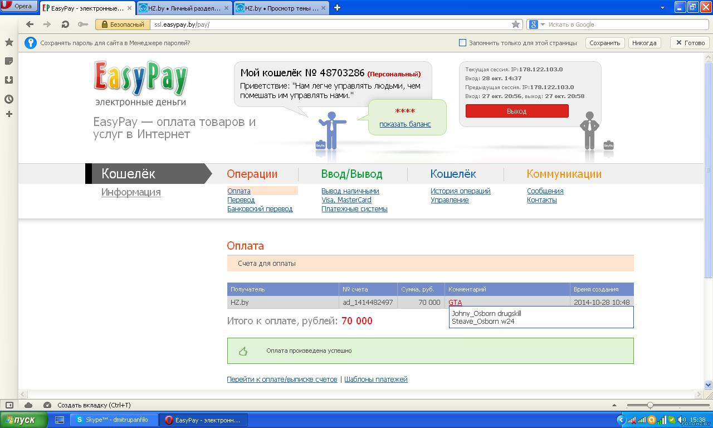
Task: Go back with the browser back arrow
Action: (30, 25)
